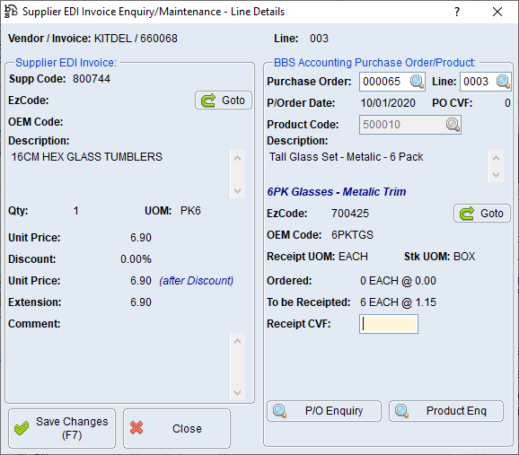The image size is (519, 455).
Task: Click up arrow of supplier Description scrollbar
Action: (237, 158)
